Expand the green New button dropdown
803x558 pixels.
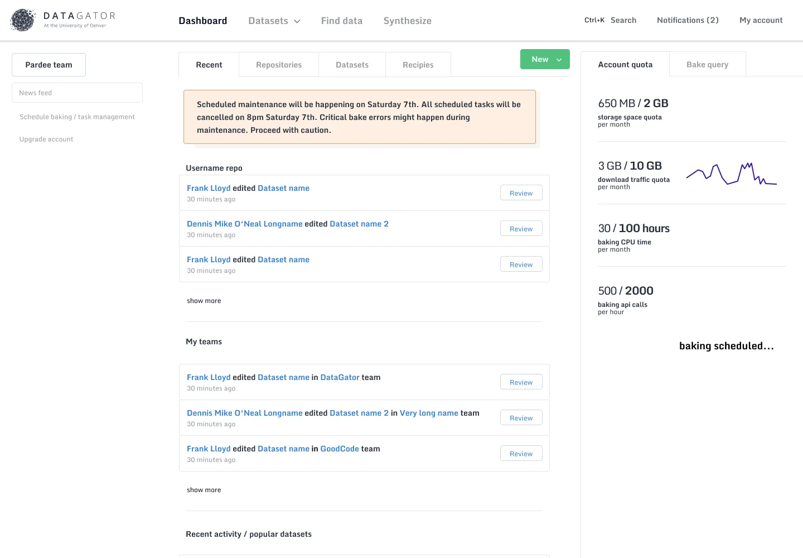559,60
